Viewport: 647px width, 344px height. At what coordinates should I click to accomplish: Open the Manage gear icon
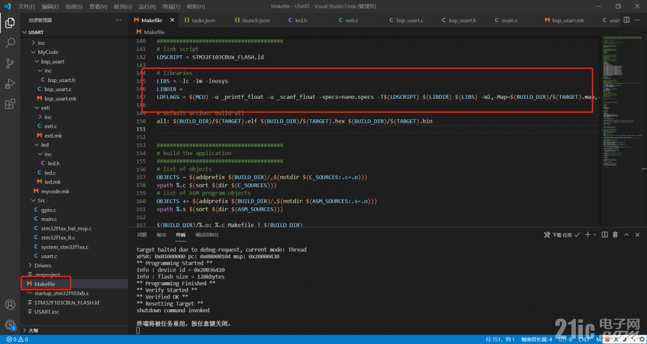pos(10,325)
